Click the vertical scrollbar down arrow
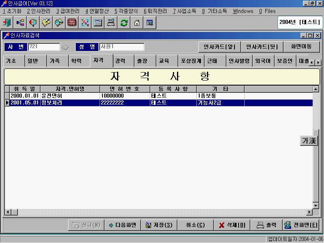Screen dimensions: 324x243 tap(315, 205)
